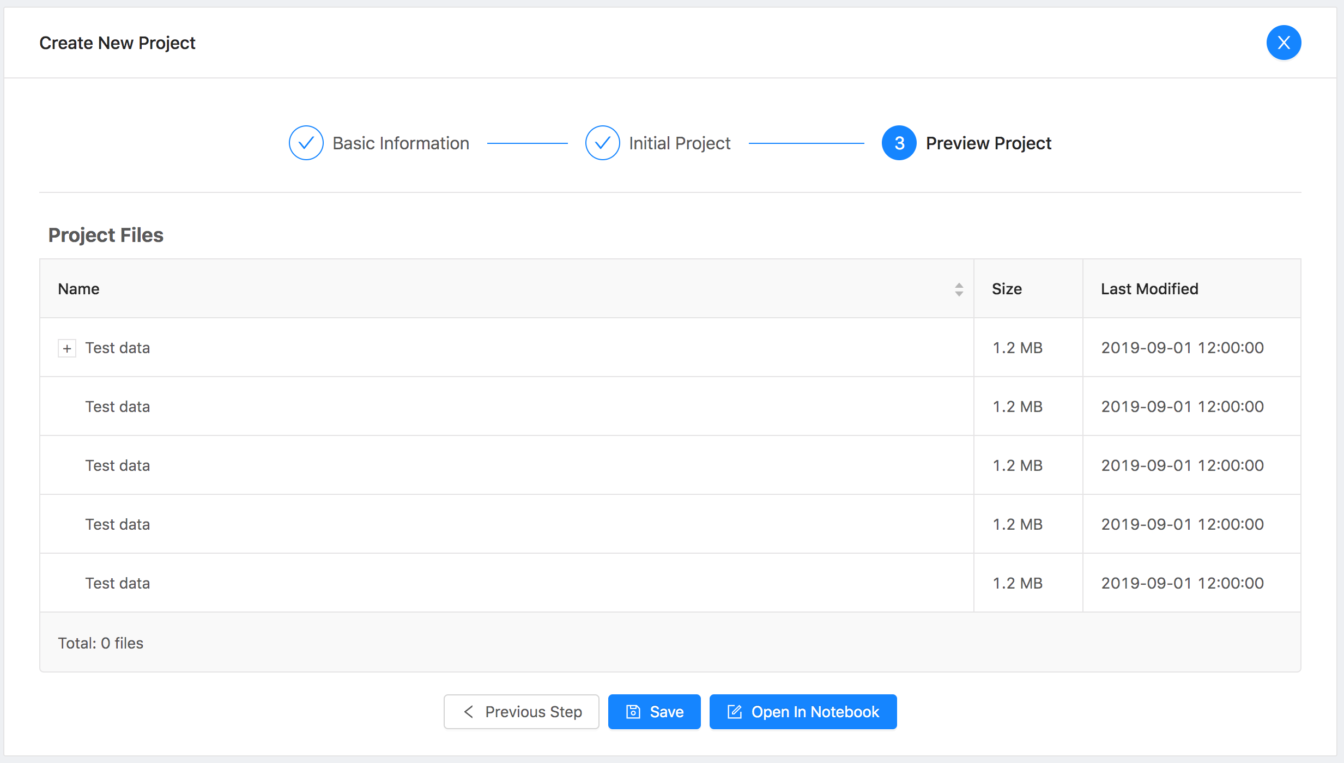Click the Open In Notebook button
Screen dimensions: 1344x763
tap(802, 711)
